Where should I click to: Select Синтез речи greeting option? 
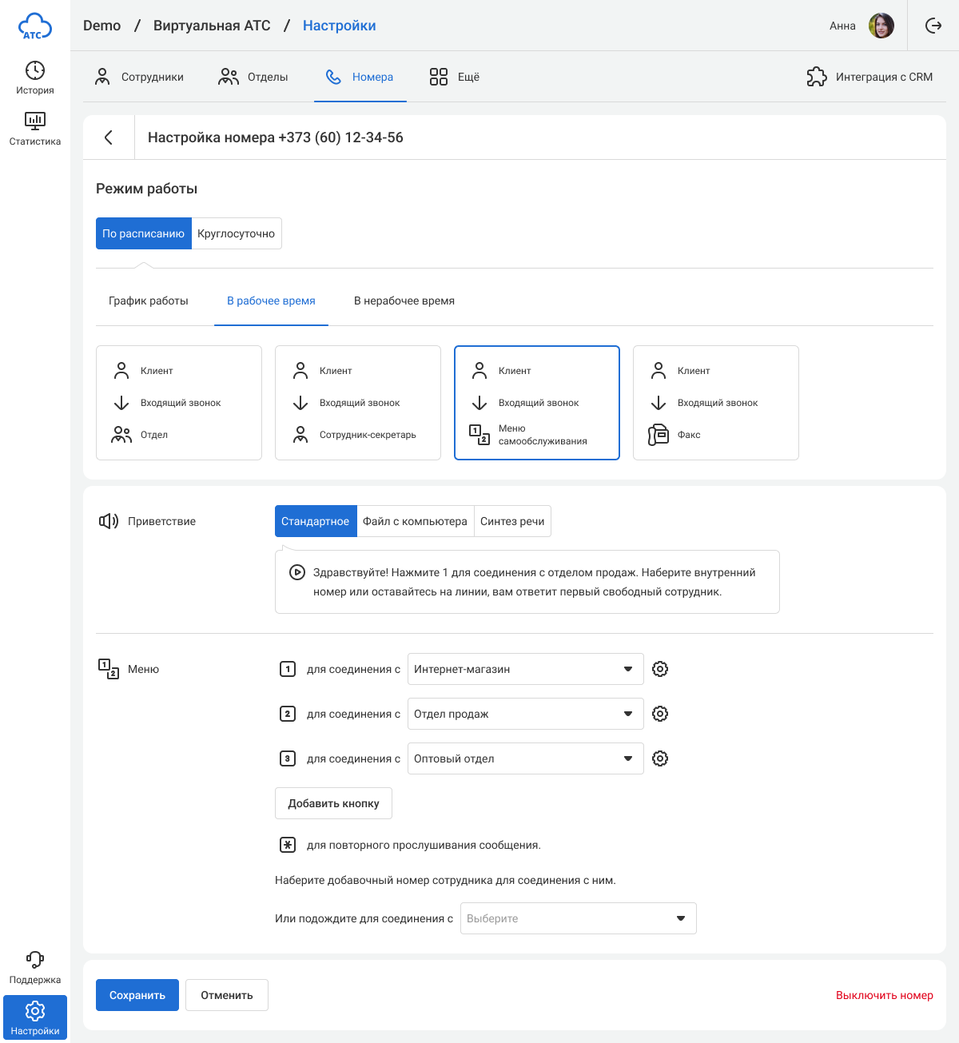click(512, 521)
